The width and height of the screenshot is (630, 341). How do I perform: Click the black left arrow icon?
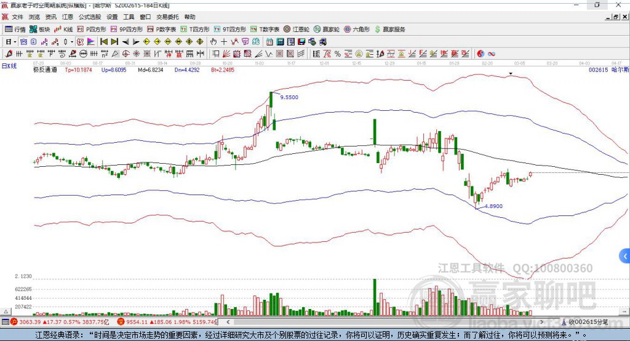(x=126, y=42)
